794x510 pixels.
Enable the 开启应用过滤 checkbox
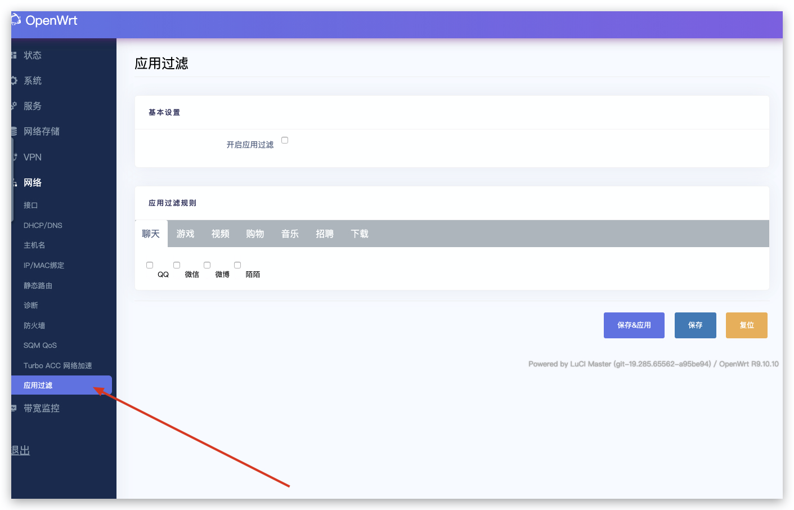pos(285,140)
